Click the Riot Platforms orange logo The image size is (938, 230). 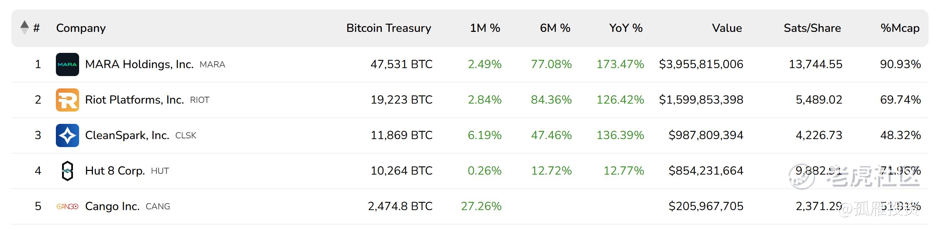pyautogui.click(x=67, y=100)
